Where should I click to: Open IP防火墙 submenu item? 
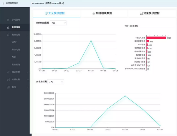(16, 49)
